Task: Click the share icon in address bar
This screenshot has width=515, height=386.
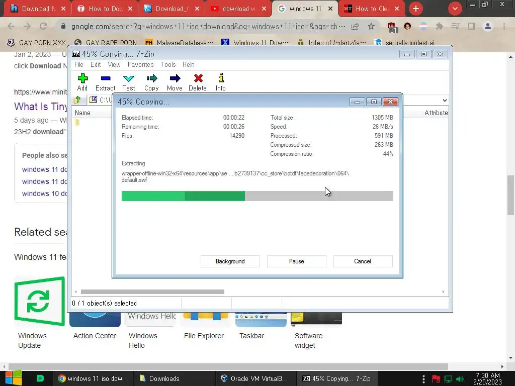Action: pos(355,26)
